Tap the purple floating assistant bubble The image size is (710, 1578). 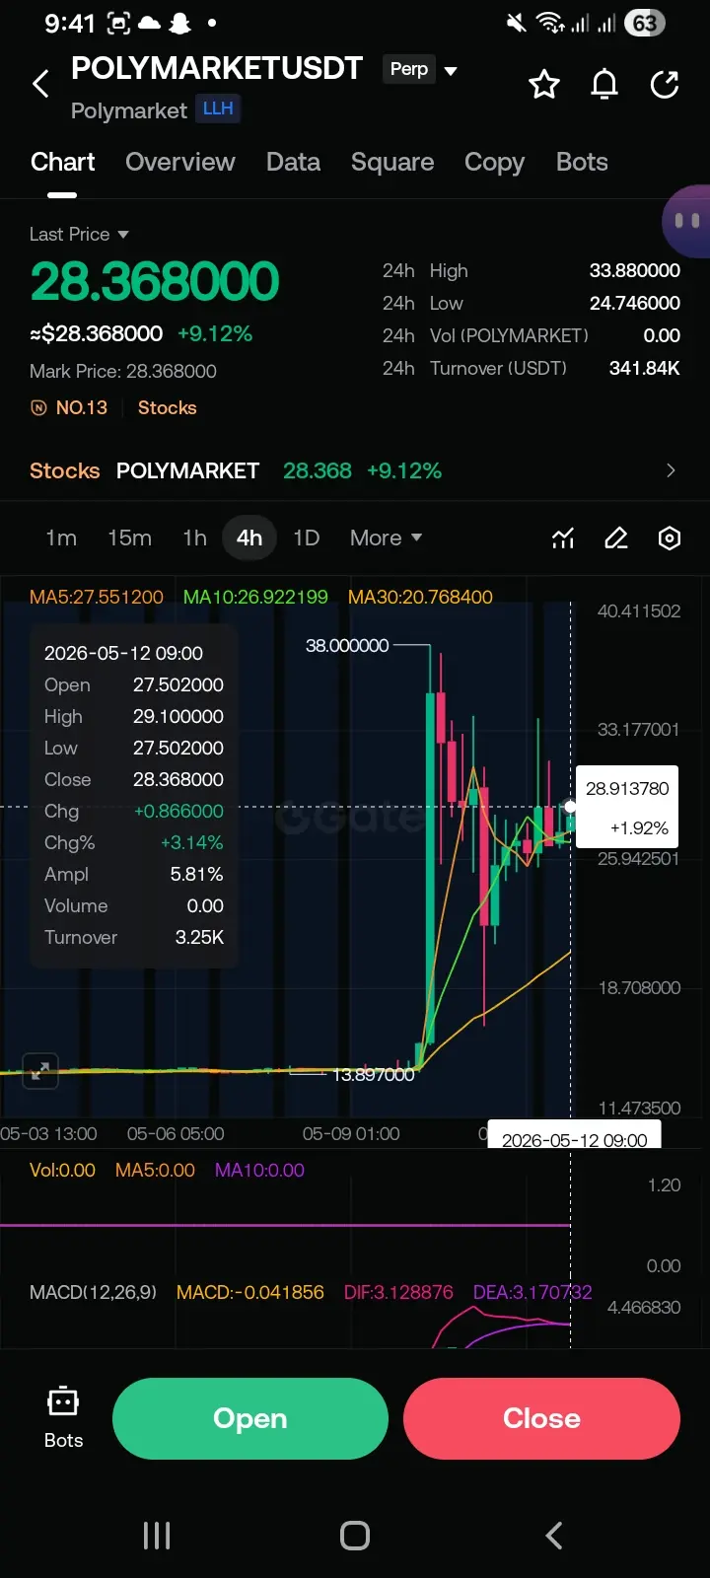[686, 221]
